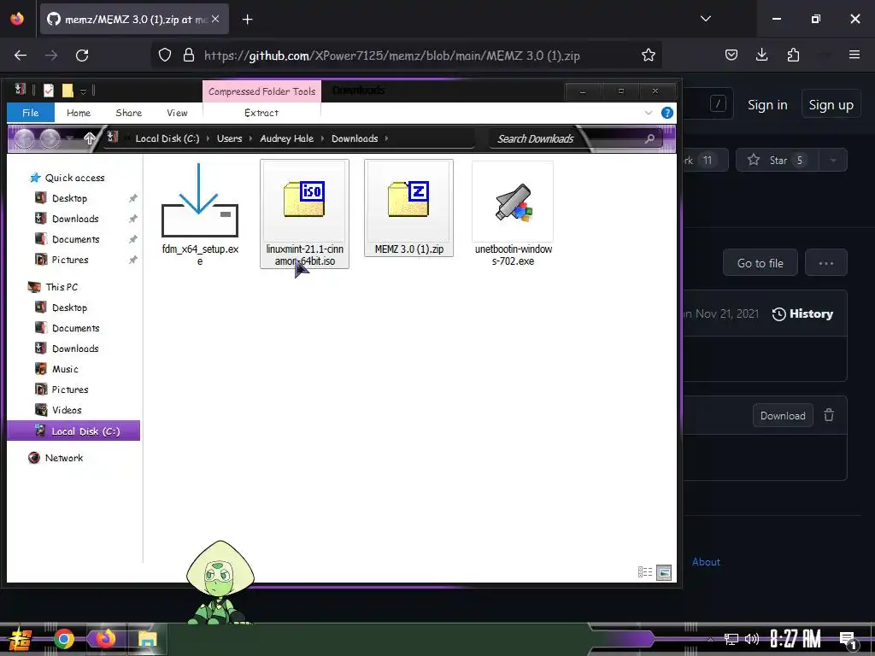
Task: Click Audrey Hale in the address breadcrumb
Action: coord(287,138)
